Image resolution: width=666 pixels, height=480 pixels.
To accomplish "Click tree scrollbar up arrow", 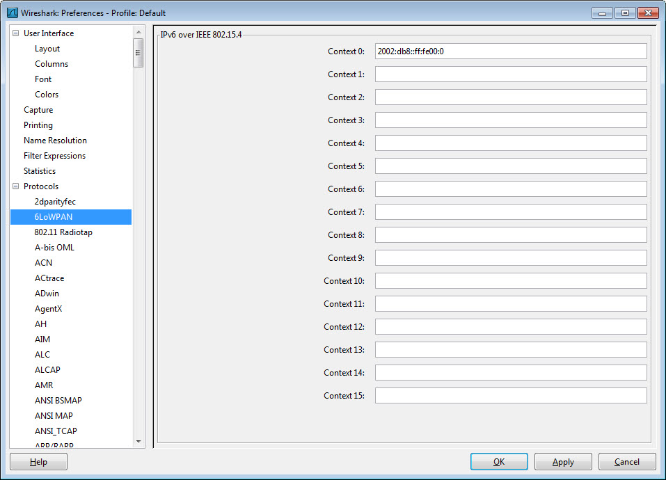I will (x=138, y=32).
